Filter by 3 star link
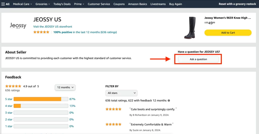The image size is (259, 134). [9, 113]
